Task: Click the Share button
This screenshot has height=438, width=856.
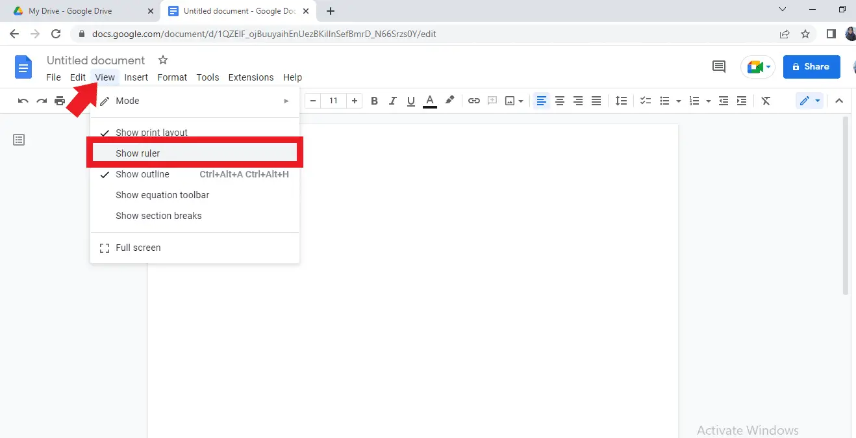Action: pyautogui.click(x=811, y=66)
